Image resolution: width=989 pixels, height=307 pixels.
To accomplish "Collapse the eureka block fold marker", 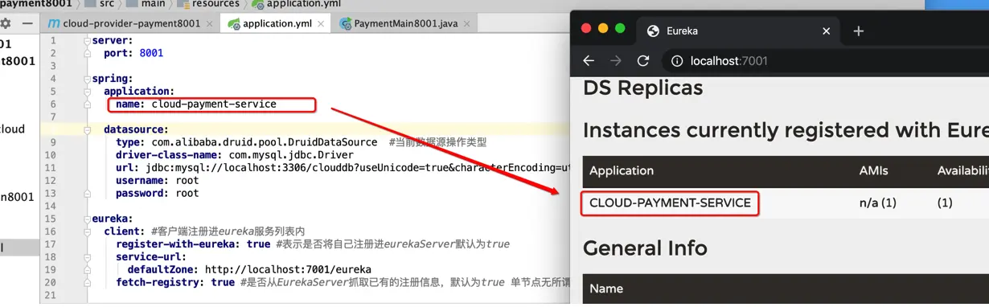I will pyautogui.click(x=88, y=219).
